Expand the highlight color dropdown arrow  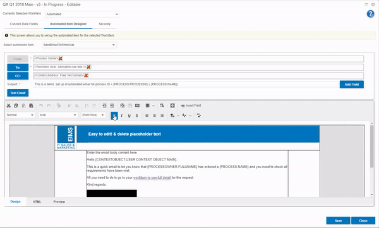click(x=190, y=116)
